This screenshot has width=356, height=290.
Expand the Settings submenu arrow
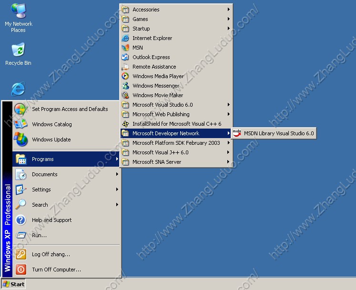117,190
